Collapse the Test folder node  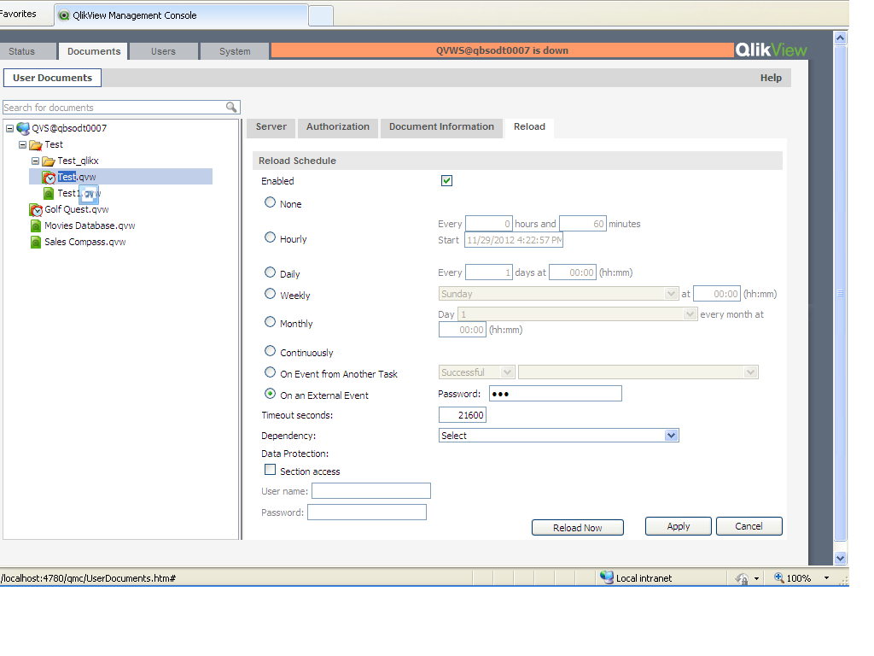coord(22,144)
